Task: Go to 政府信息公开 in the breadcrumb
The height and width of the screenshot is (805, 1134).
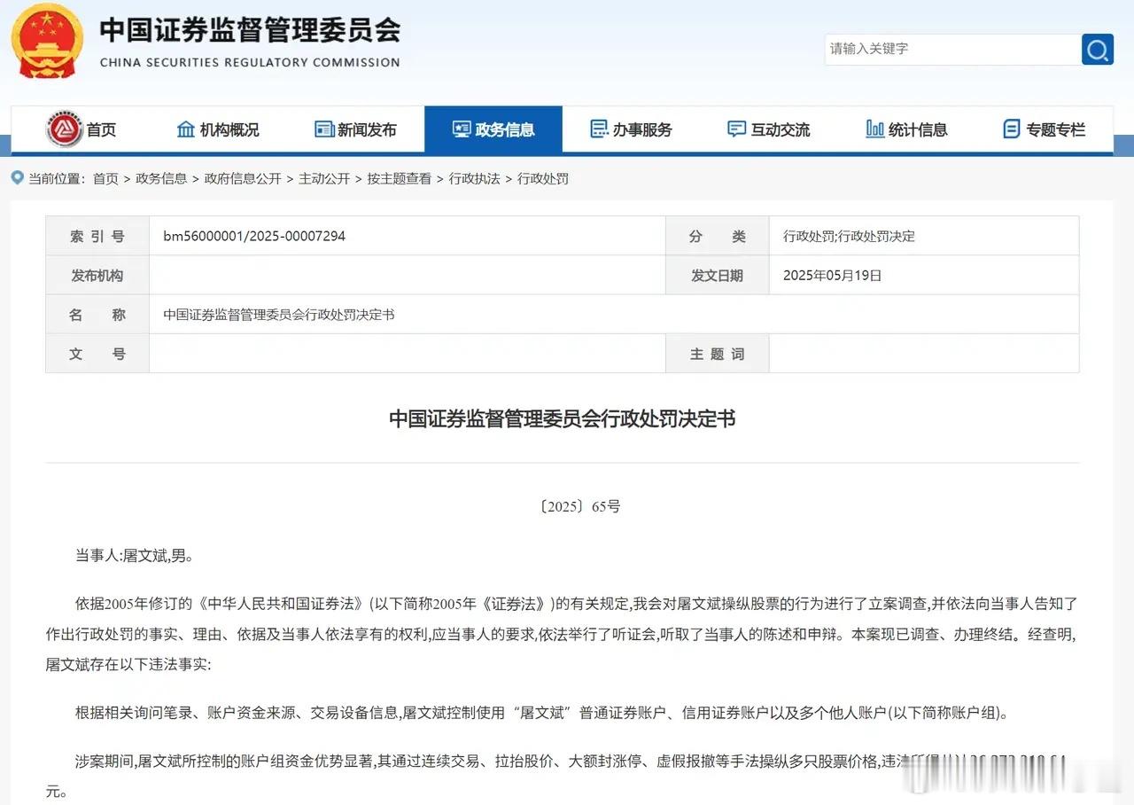Action: tap(243, 178)
